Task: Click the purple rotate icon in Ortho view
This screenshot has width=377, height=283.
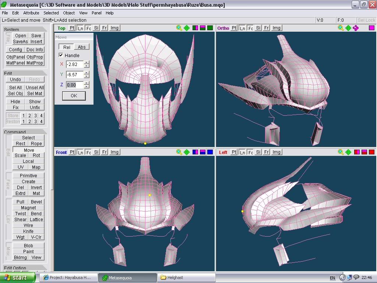Action: 356,28
